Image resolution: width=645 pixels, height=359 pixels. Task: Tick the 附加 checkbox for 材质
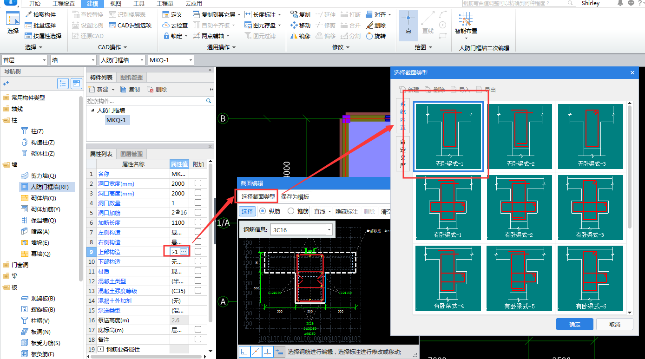pos(198,271)
